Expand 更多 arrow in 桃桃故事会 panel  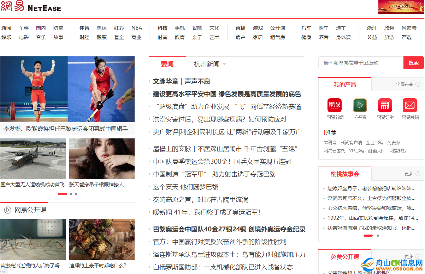click(418, 174)
